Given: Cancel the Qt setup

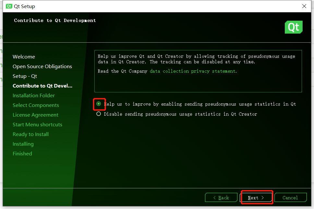Looking at the screenshot, I should [290, 198].
